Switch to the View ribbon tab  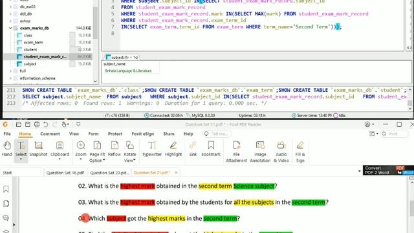74,134
